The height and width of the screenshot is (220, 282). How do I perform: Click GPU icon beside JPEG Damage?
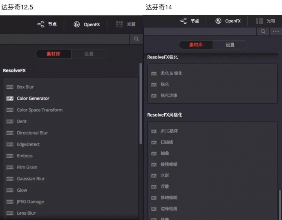pyautogui.click(x=10, y=202)
